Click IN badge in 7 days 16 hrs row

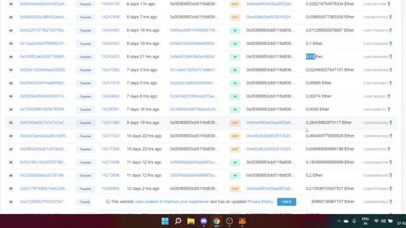pyautogui.click(x=235, y=110)
